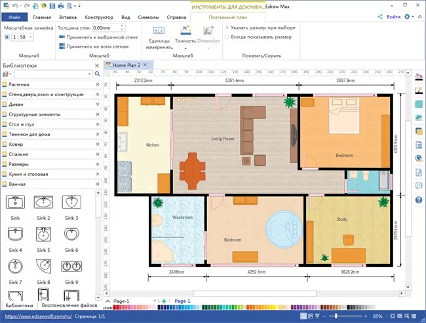
Task: Select 'Указать размер при выборе' radio button
Action: pyautogui.click(x=227, y=27)
